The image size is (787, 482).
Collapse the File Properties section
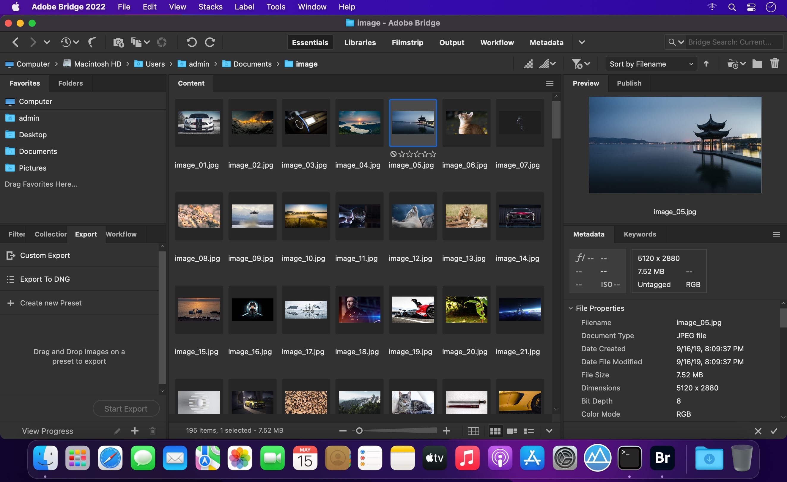coord(570,308)
